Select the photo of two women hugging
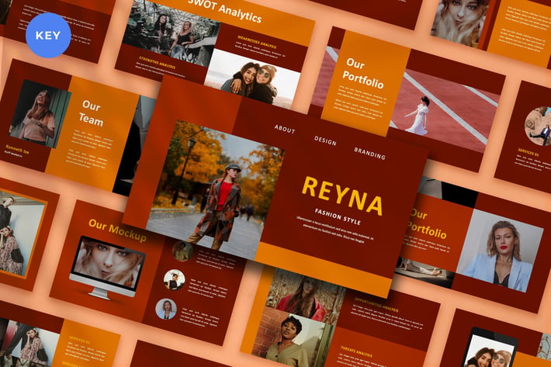The image size is (551, 367). (252, 78)
